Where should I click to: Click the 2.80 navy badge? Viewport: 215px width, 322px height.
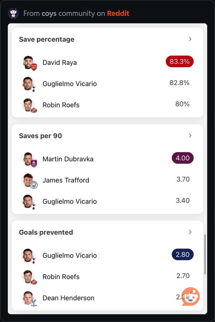click(183, 254)
